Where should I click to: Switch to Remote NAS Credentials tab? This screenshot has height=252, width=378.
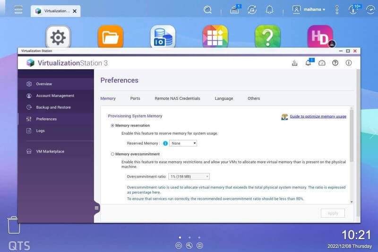click(x=178, y=98)
